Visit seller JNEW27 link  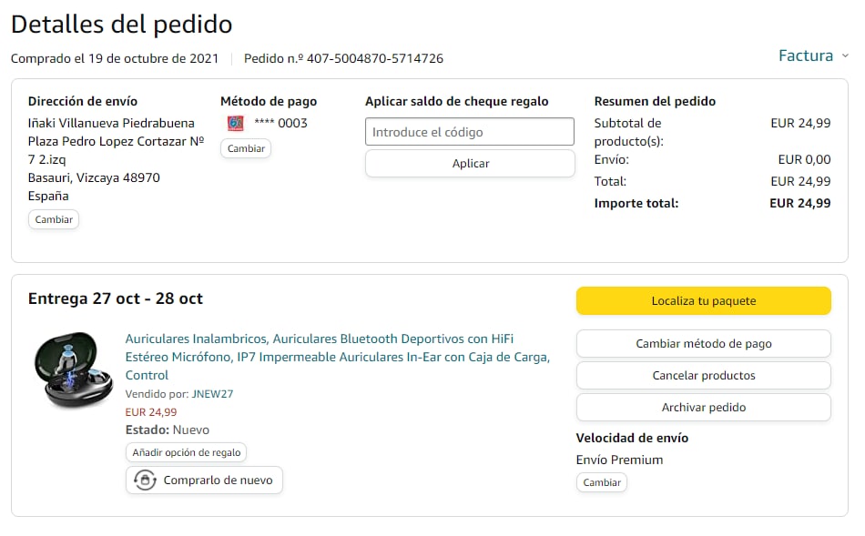tap(212, 394)
